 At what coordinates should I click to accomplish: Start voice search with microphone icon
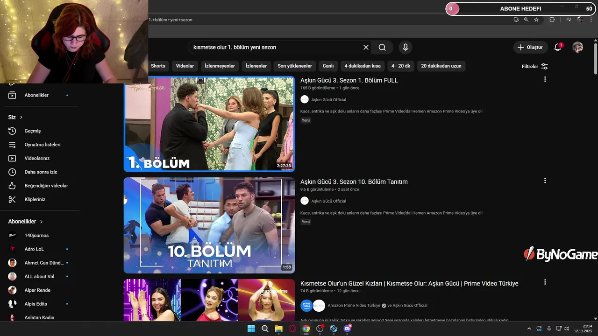tap(406, 47)
